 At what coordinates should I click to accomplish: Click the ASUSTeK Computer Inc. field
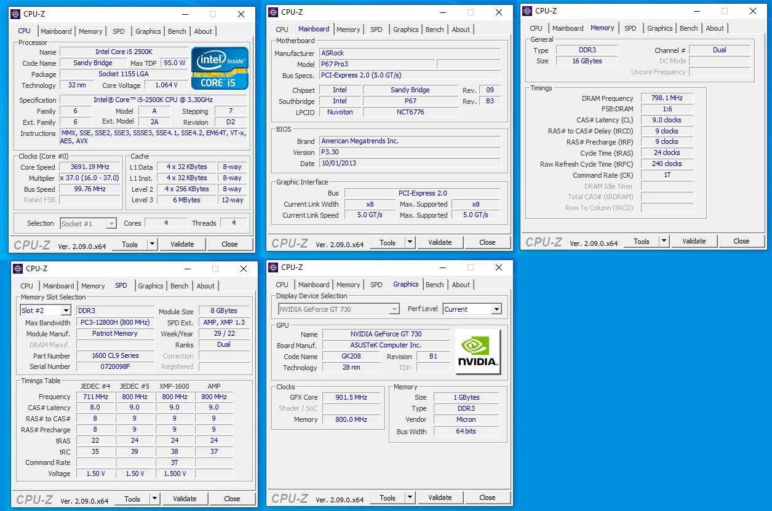pyautogui.click(x=386, y=345)
